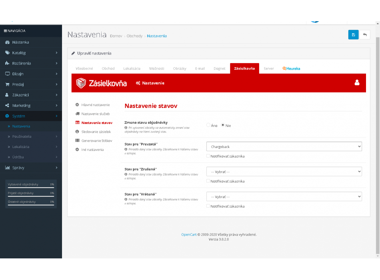Click the Sledovanie zásielok info icon
The image size is (380, 280).
click(77, 132)
